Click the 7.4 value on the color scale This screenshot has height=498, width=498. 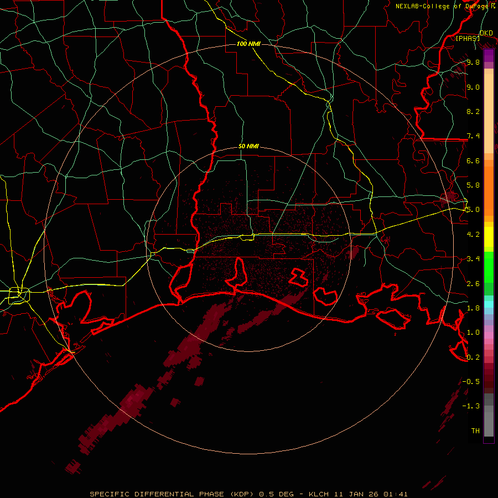pos(473,136)
